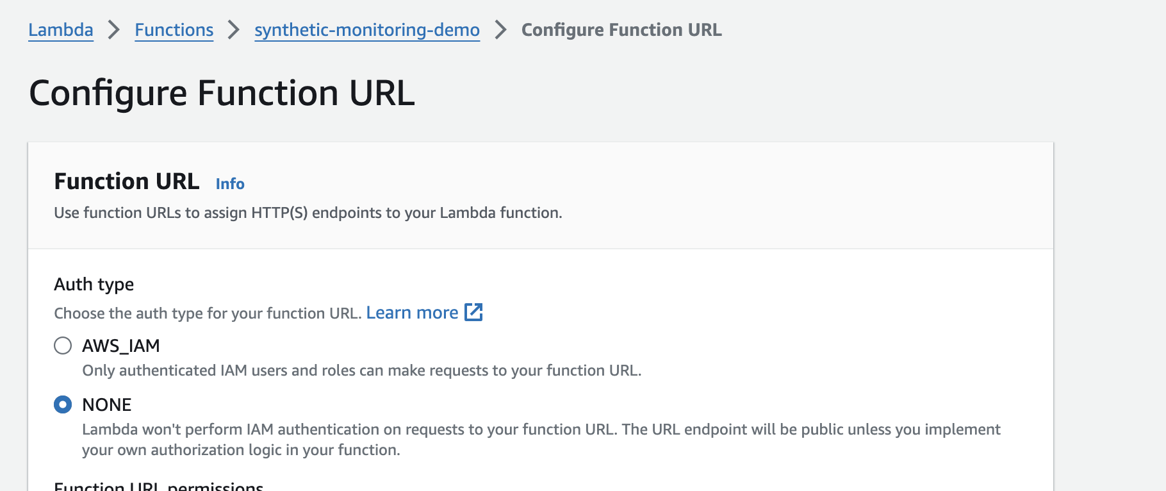The image size is (1166, 491).
Task: Click the Auth type label
Action: [x=94, y=284]
